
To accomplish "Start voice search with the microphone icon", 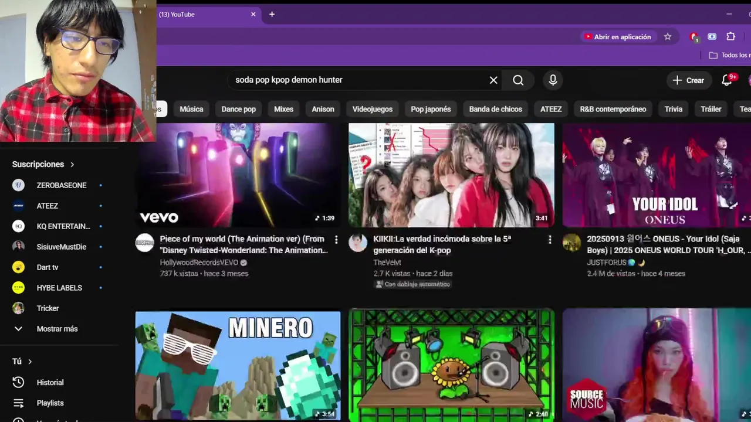I will [x=553, y=80].
